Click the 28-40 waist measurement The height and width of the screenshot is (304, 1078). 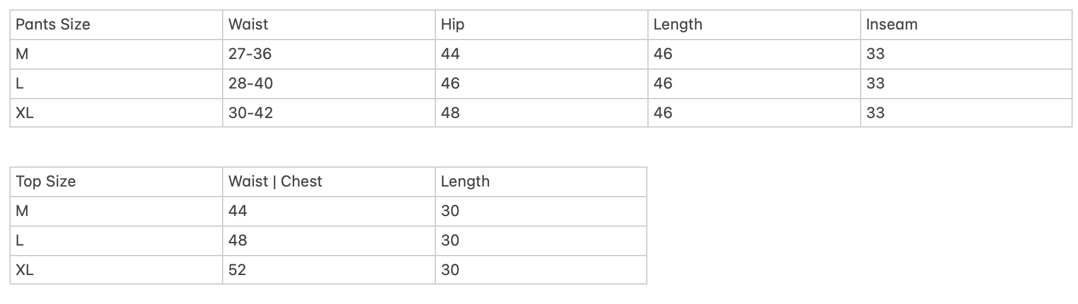[250, 84]
